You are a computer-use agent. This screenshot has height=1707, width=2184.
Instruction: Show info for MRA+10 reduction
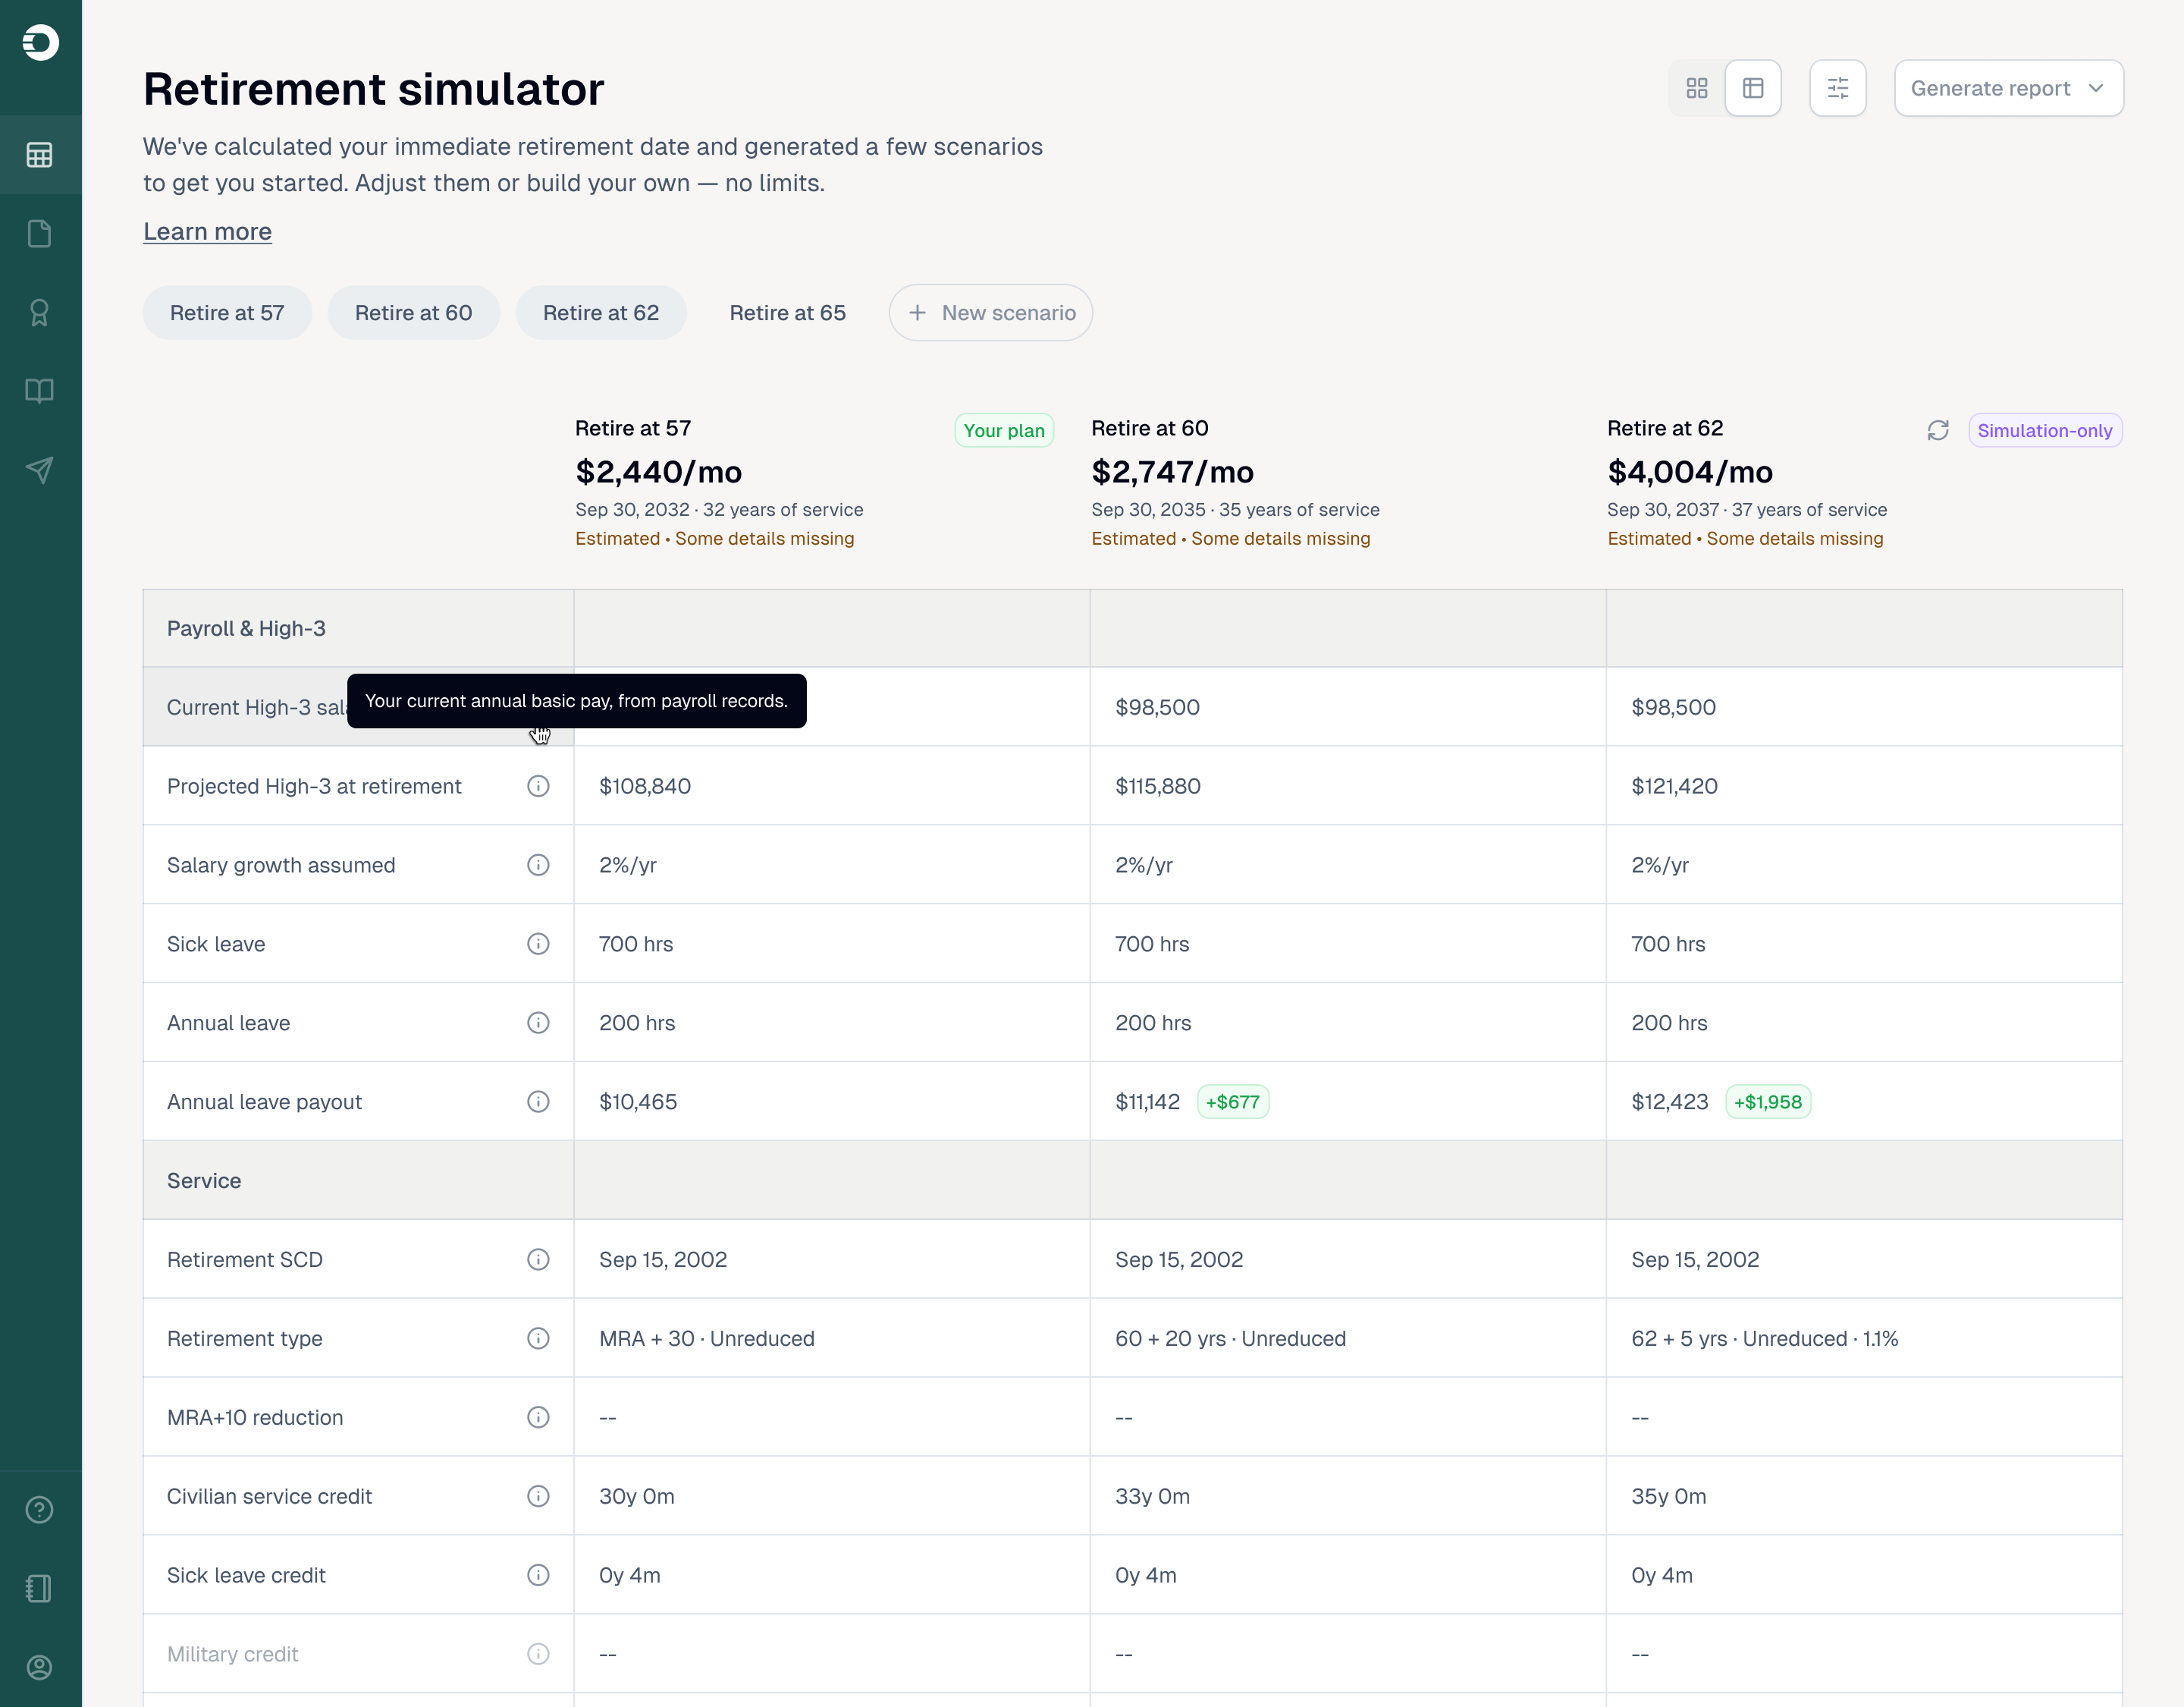tap(538, 1417)
